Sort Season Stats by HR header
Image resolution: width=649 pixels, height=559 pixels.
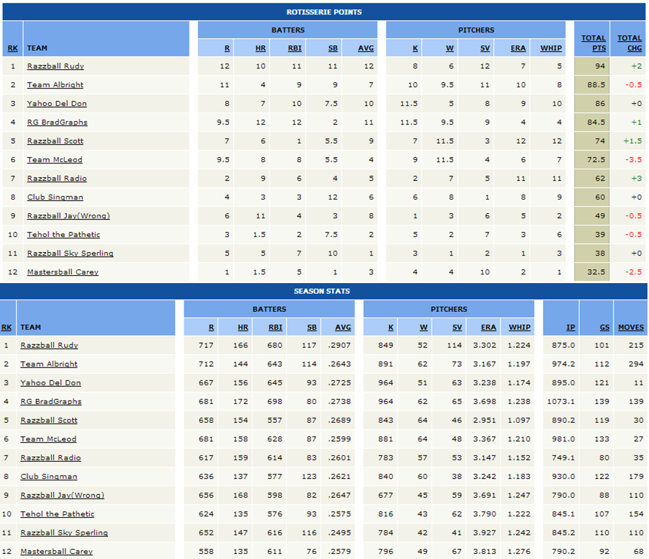point(243,327)
